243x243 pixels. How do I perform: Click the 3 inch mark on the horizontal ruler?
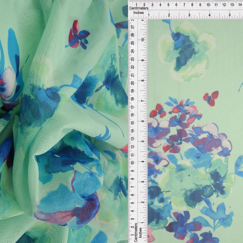pos(189,15)
